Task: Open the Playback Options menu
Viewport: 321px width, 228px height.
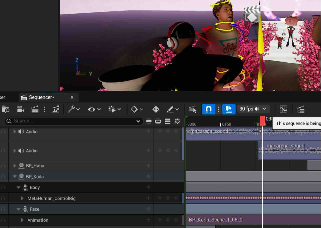Action: [x=115, y=109]
